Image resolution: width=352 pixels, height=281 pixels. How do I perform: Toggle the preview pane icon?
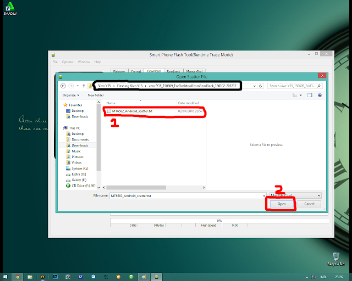[x=310, y=95]
